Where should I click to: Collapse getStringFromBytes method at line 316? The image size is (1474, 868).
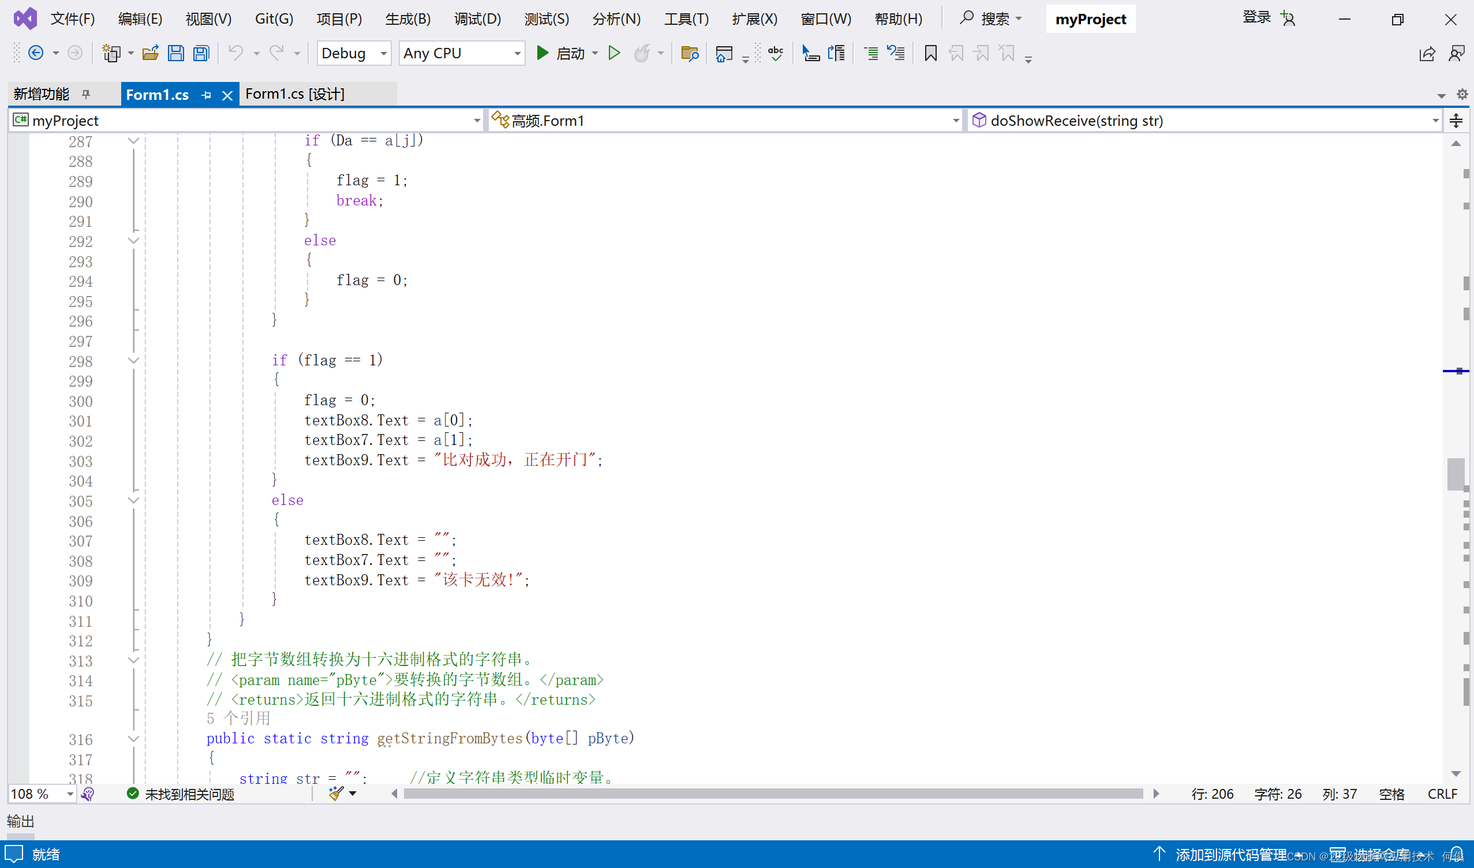133,739
